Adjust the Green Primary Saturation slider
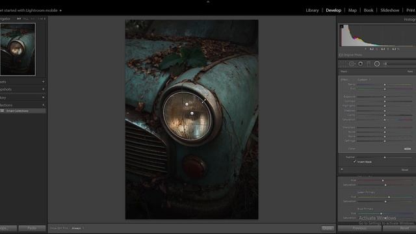416x234 pixels. [385, 201]
